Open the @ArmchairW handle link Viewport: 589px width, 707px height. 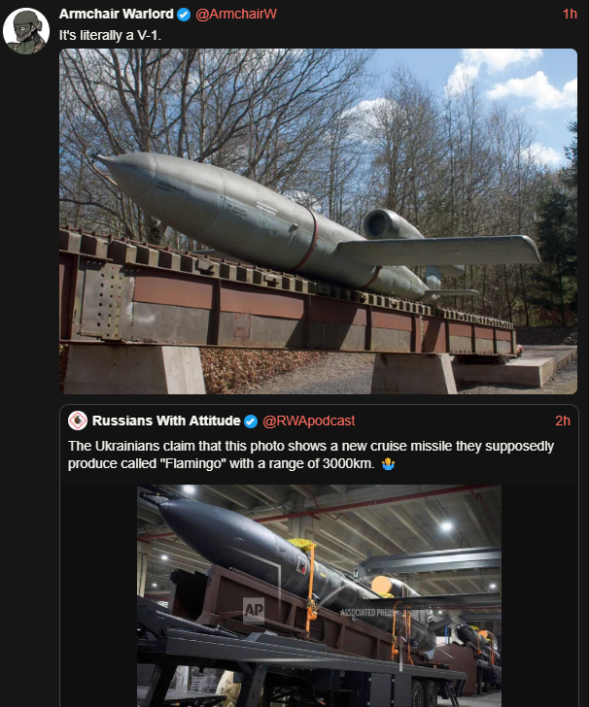pyautogui.click(x=236, y=14)
